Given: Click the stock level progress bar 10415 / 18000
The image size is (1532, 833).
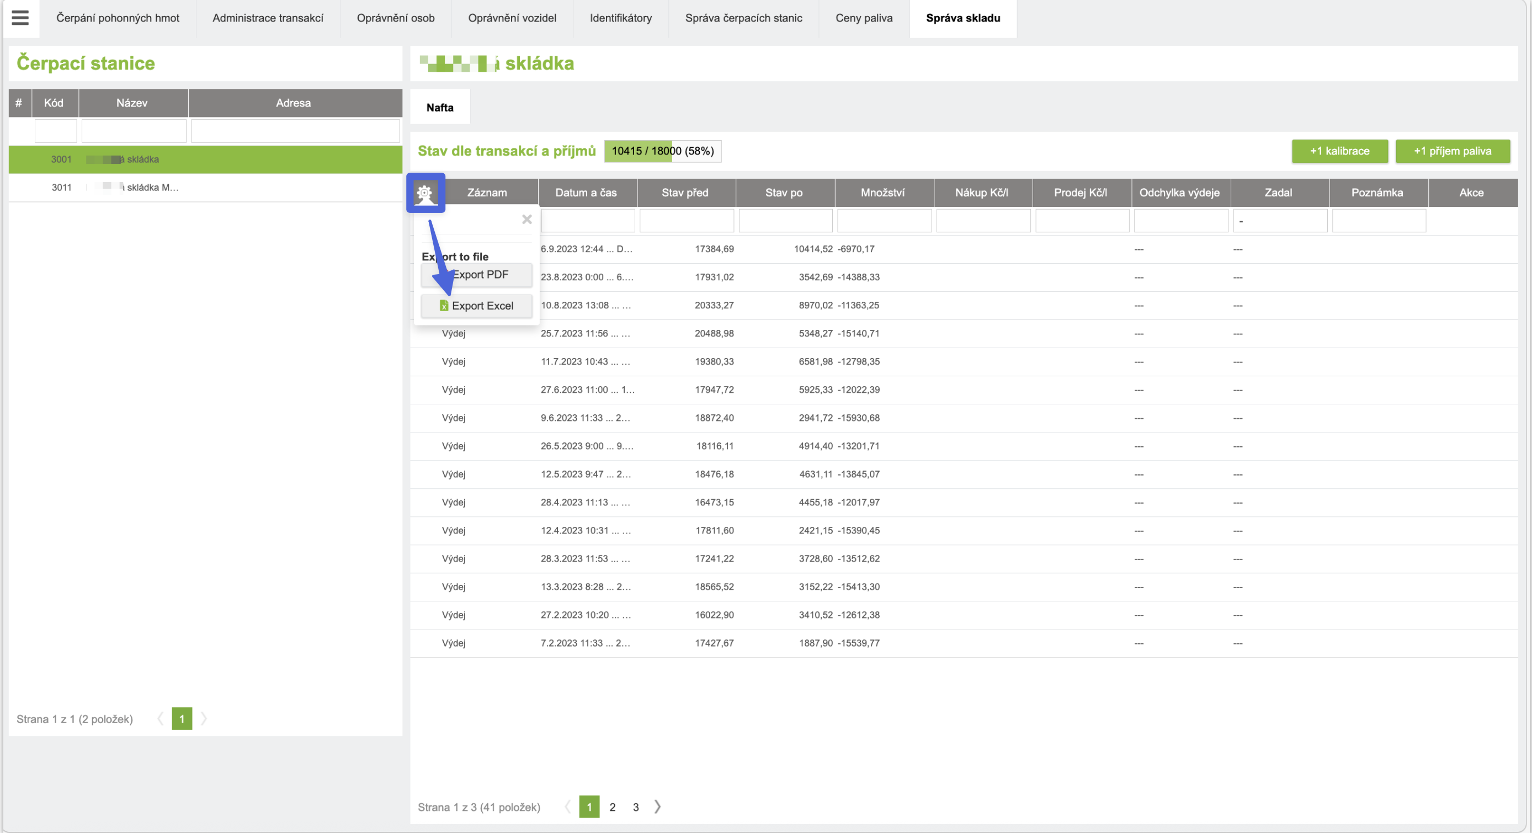Looking at the screenshot, I should point(662,151).
